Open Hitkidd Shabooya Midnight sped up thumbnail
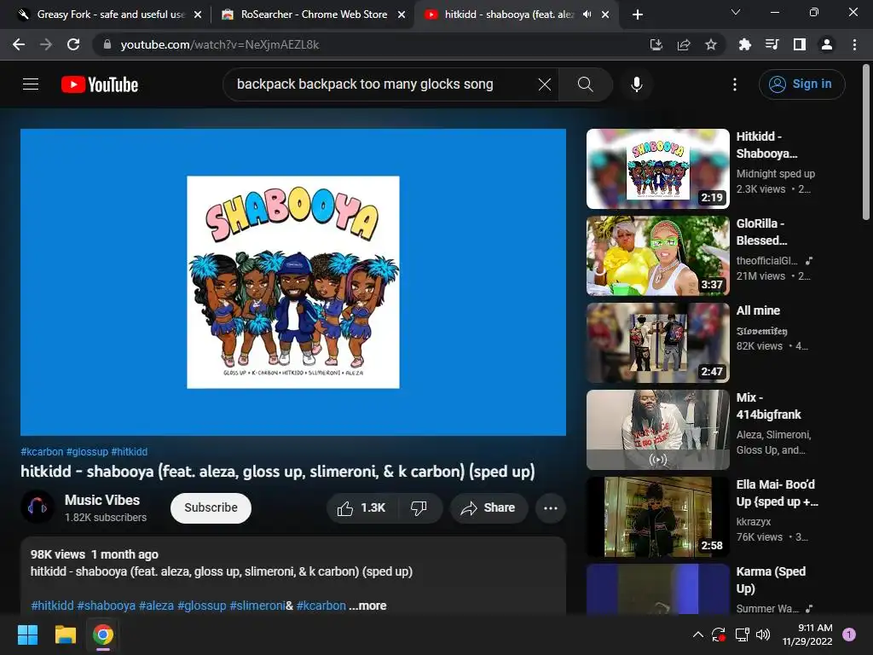 (x=657, y=169)
